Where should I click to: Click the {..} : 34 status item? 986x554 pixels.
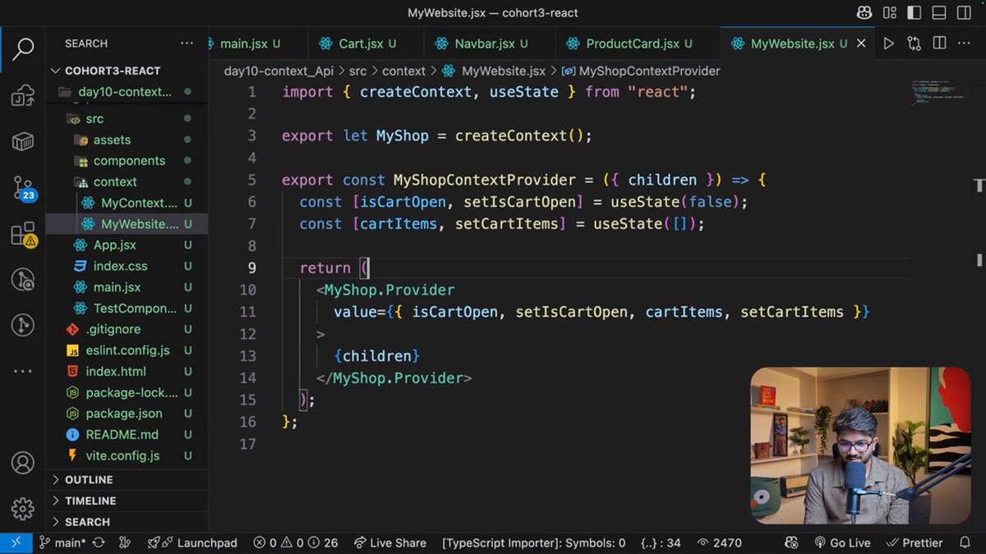661,543
